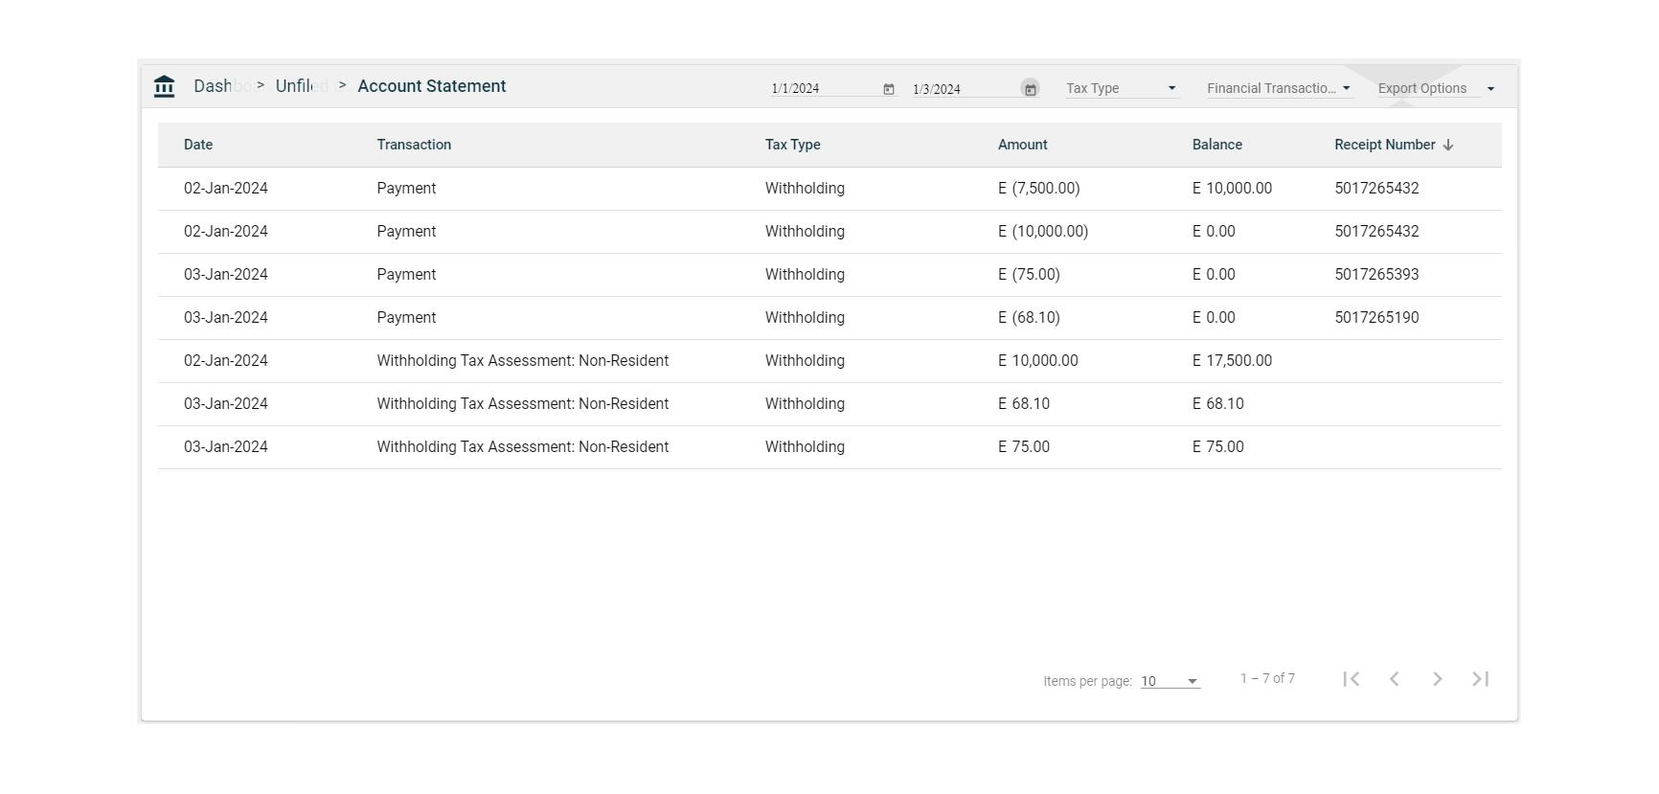Change the items per page selector
Image resolution: width=1659 pixels, height=794 pixels.
coord(1170,681)
